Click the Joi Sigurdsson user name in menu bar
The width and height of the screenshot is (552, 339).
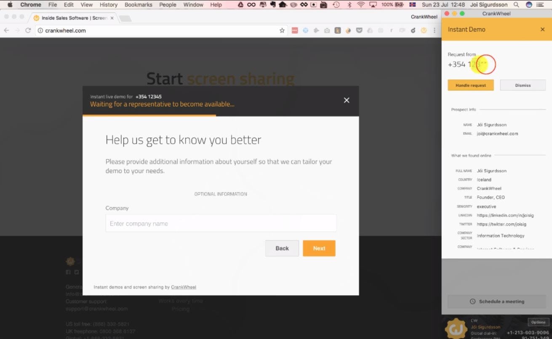coord(488,5)
